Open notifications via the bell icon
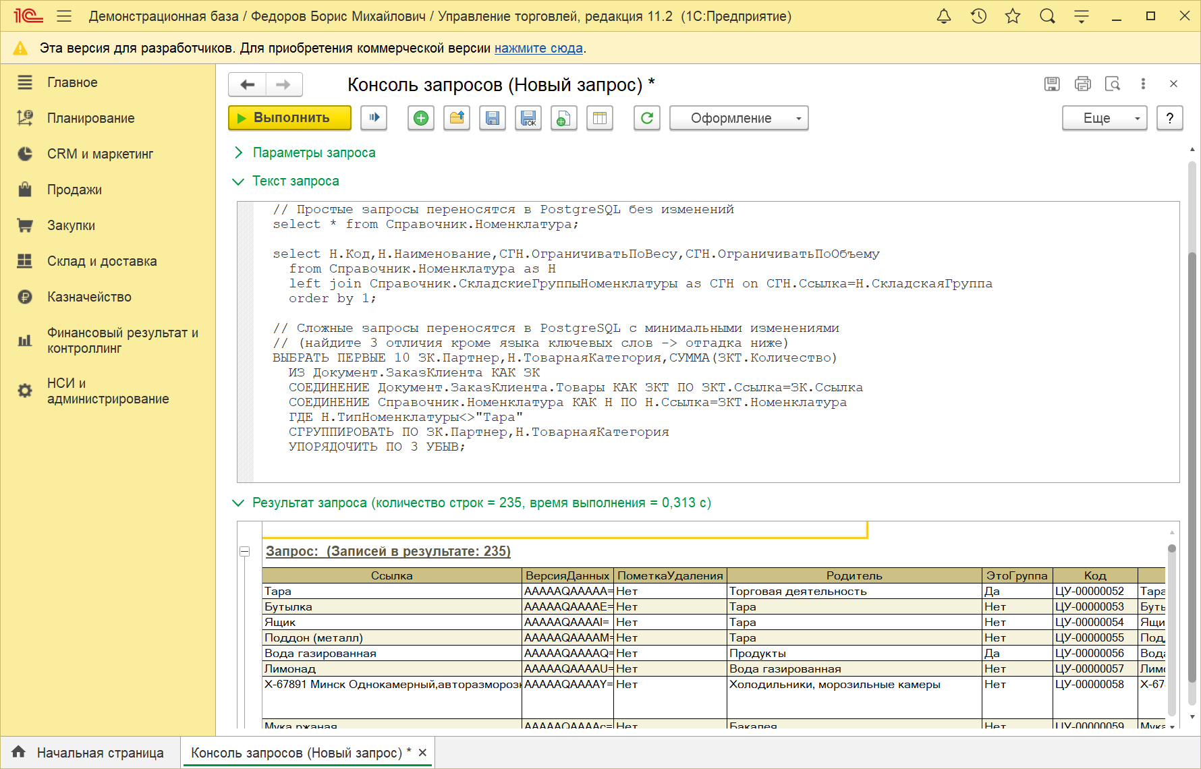 [943, 16]
